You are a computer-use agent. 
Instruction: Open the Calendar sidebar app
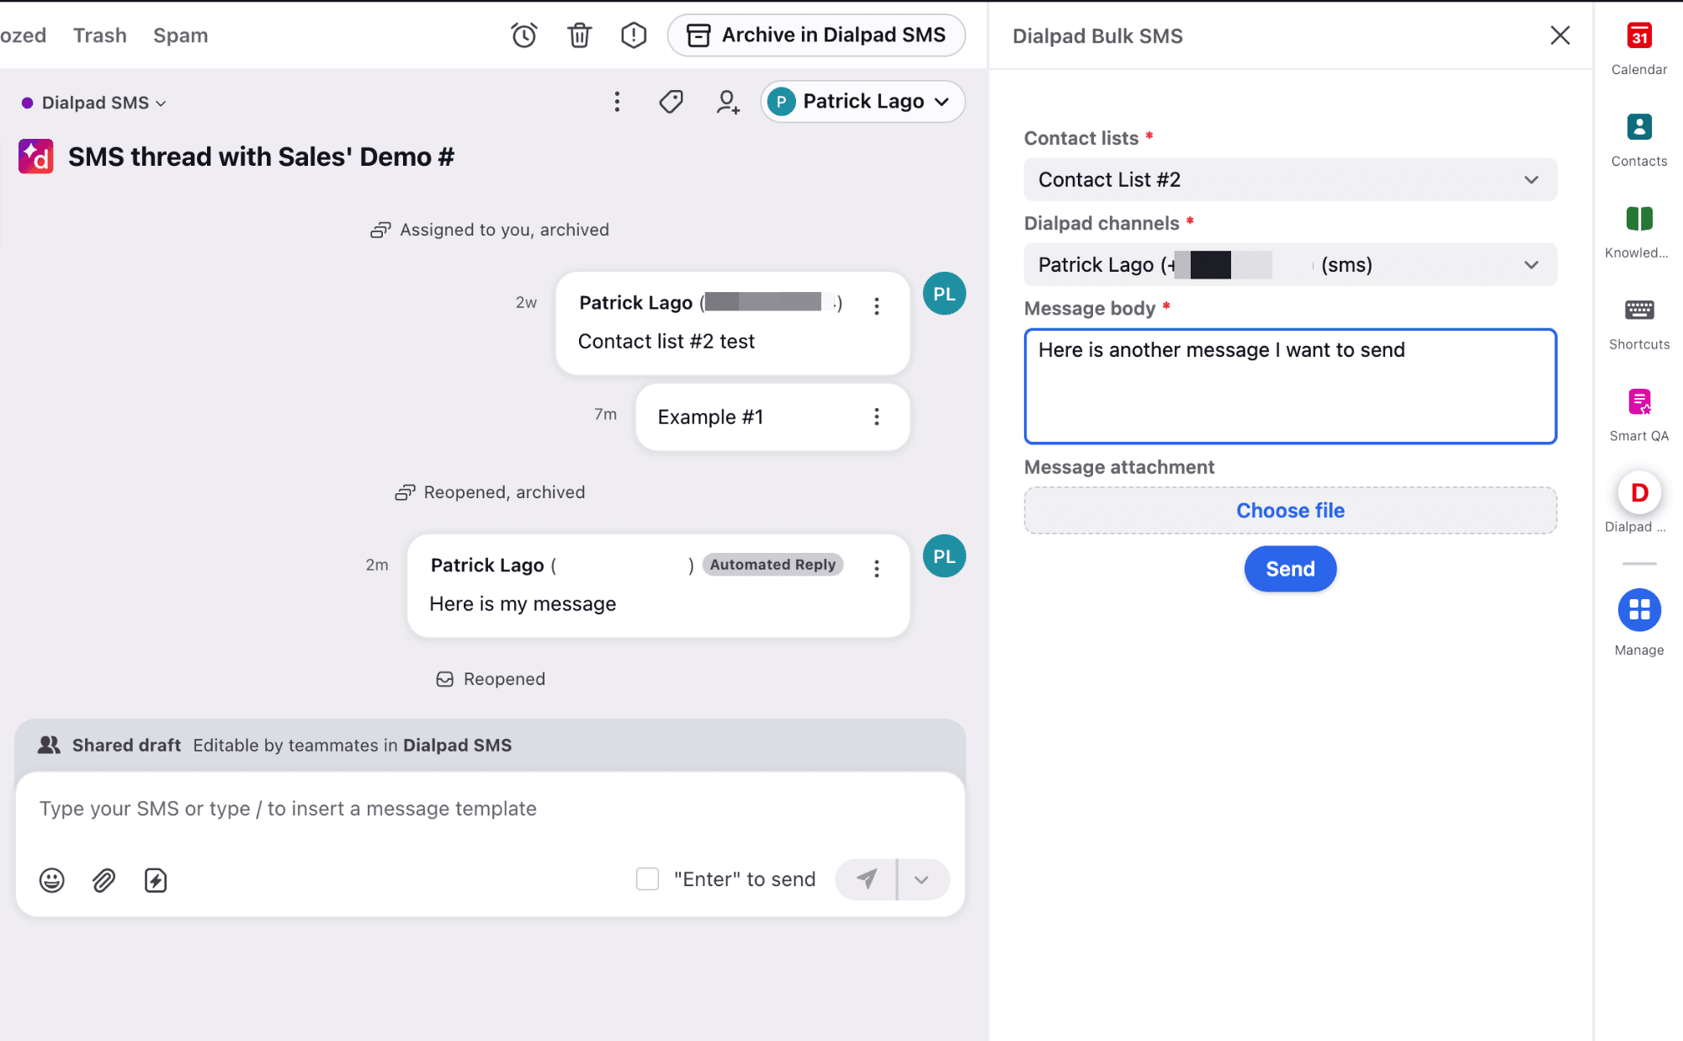tap(1639, 47)
